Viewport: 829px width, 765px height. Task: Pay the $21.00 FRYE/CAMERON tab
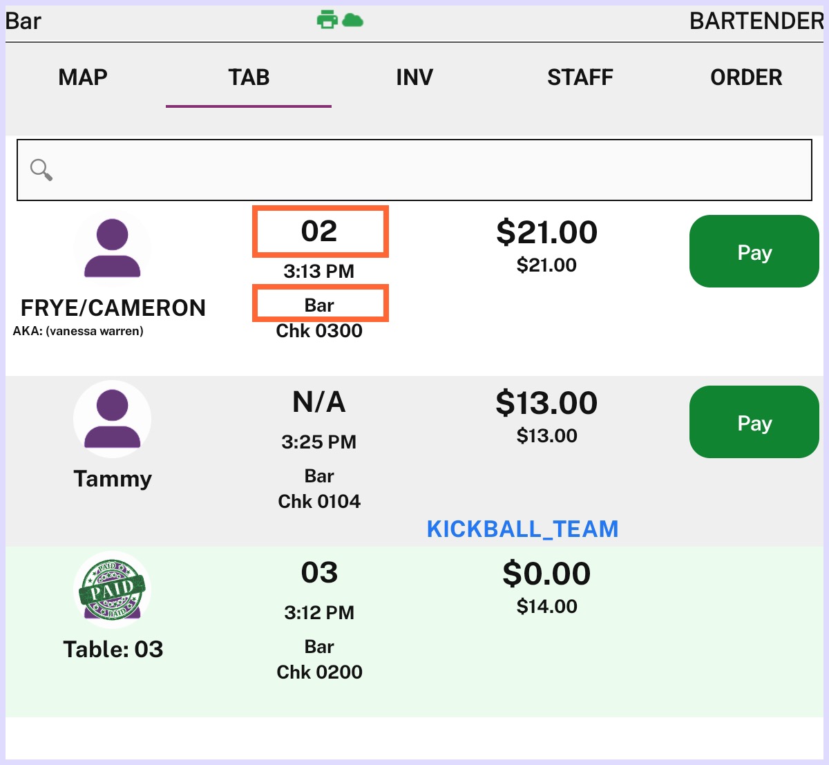(x=754, y=252)
